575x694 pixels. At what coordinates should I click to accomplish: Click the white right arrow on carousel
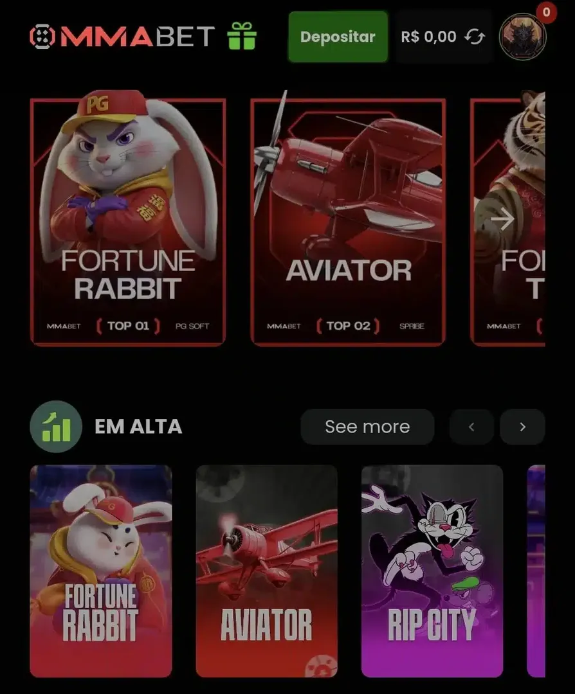(x=502, y=218)
